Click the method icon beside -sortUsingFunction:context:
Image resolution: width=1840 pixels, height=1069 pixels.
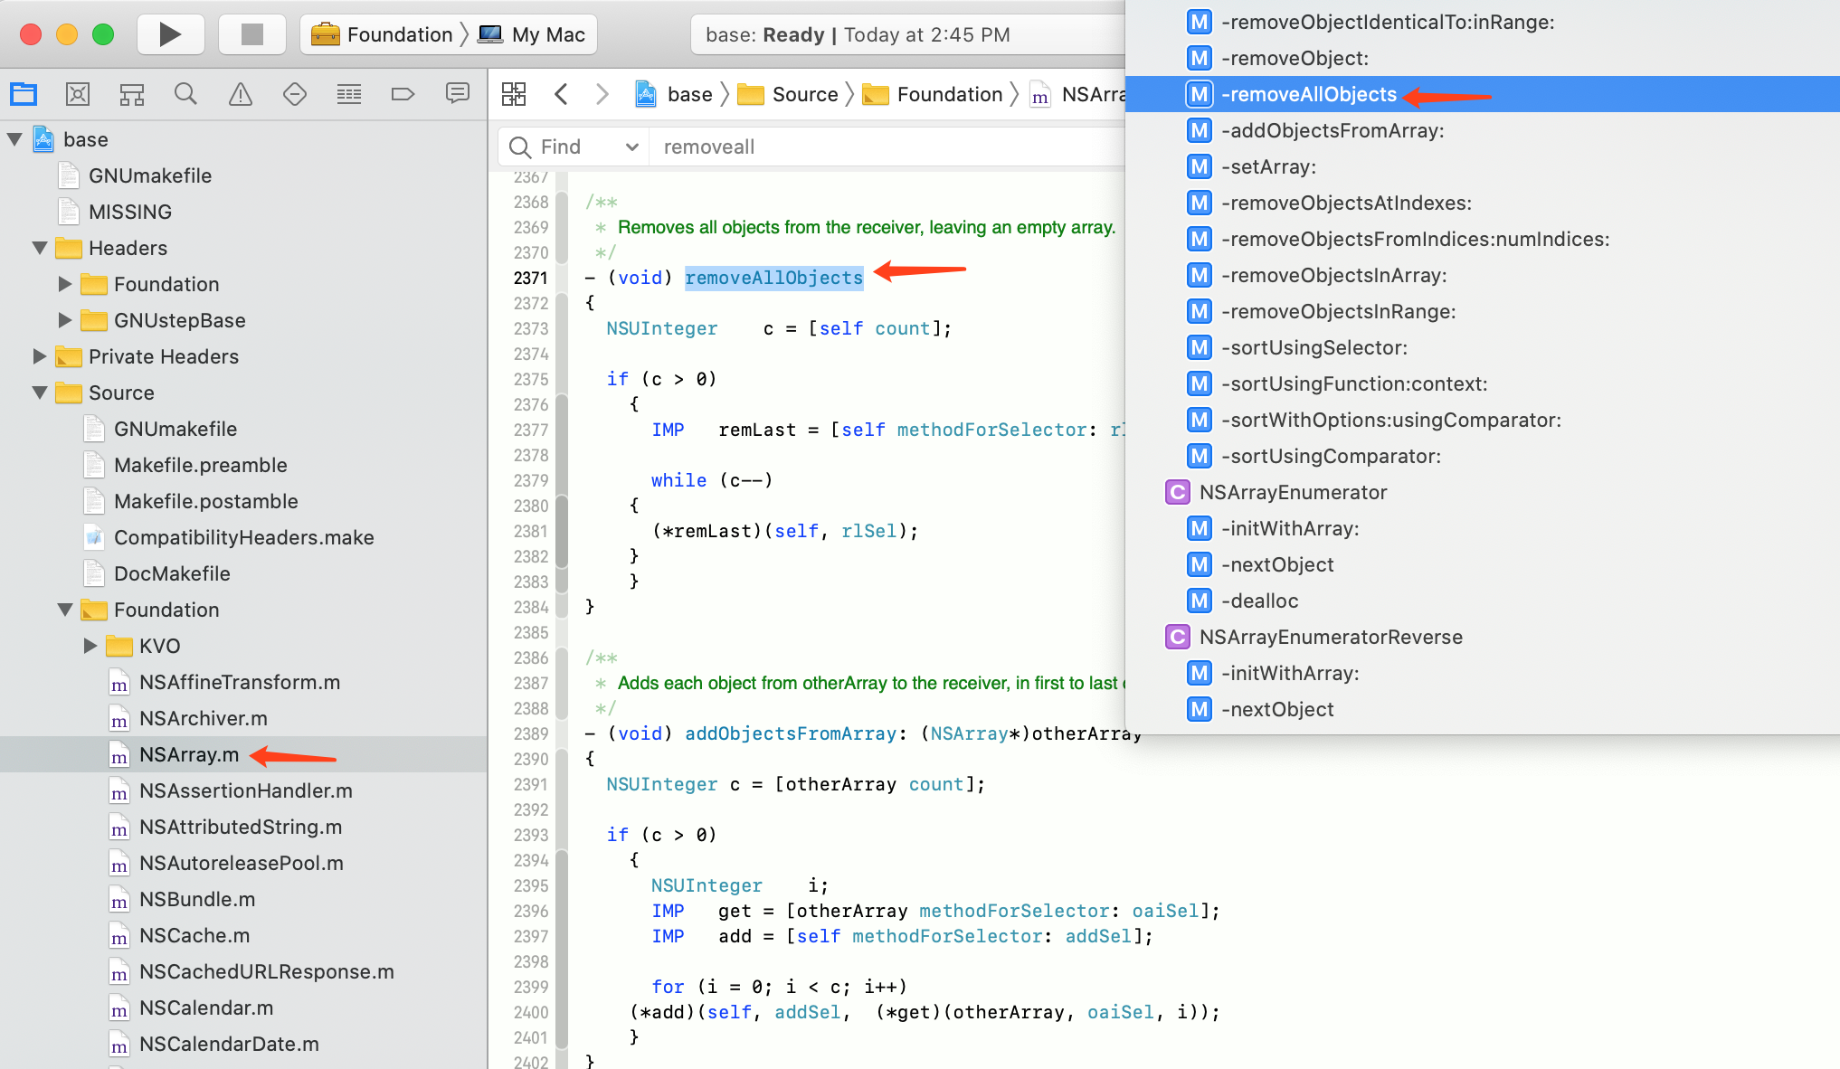[x=1200, y=383]
